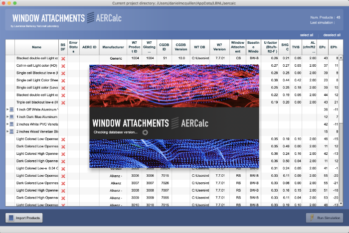Click the lightning bolt icon on Run Simulation
This screenshot has height=233, width=349.
pos(312,218)
